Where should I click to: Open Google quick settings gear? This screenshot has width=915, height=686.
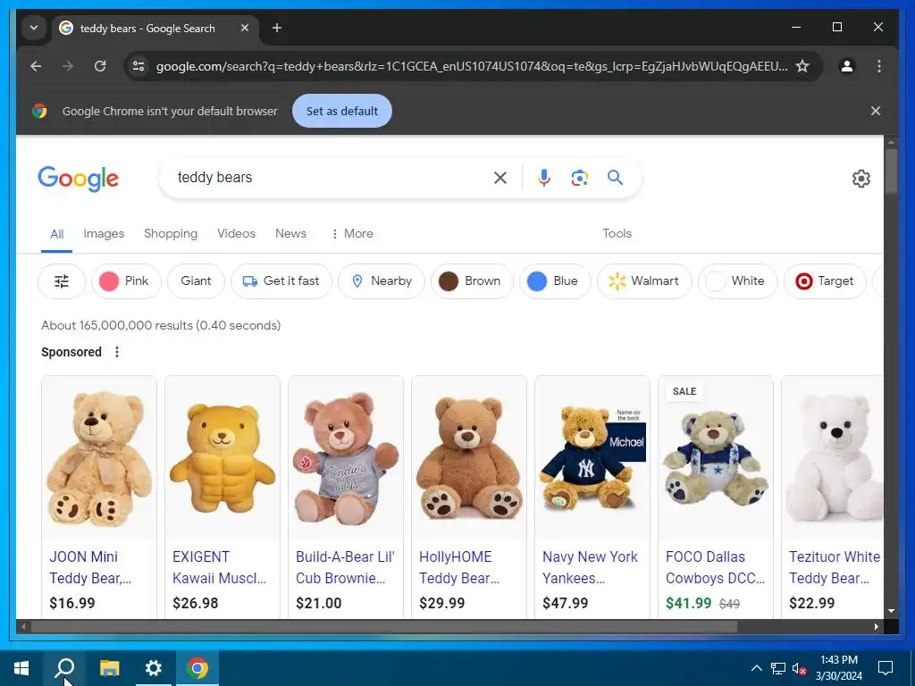860,179
